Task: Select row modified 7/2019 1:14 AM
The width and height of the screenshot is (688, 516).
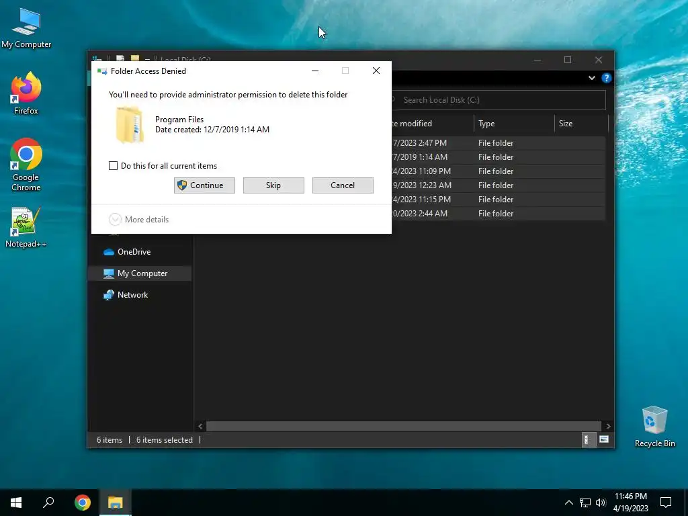Action: point(498,157)
